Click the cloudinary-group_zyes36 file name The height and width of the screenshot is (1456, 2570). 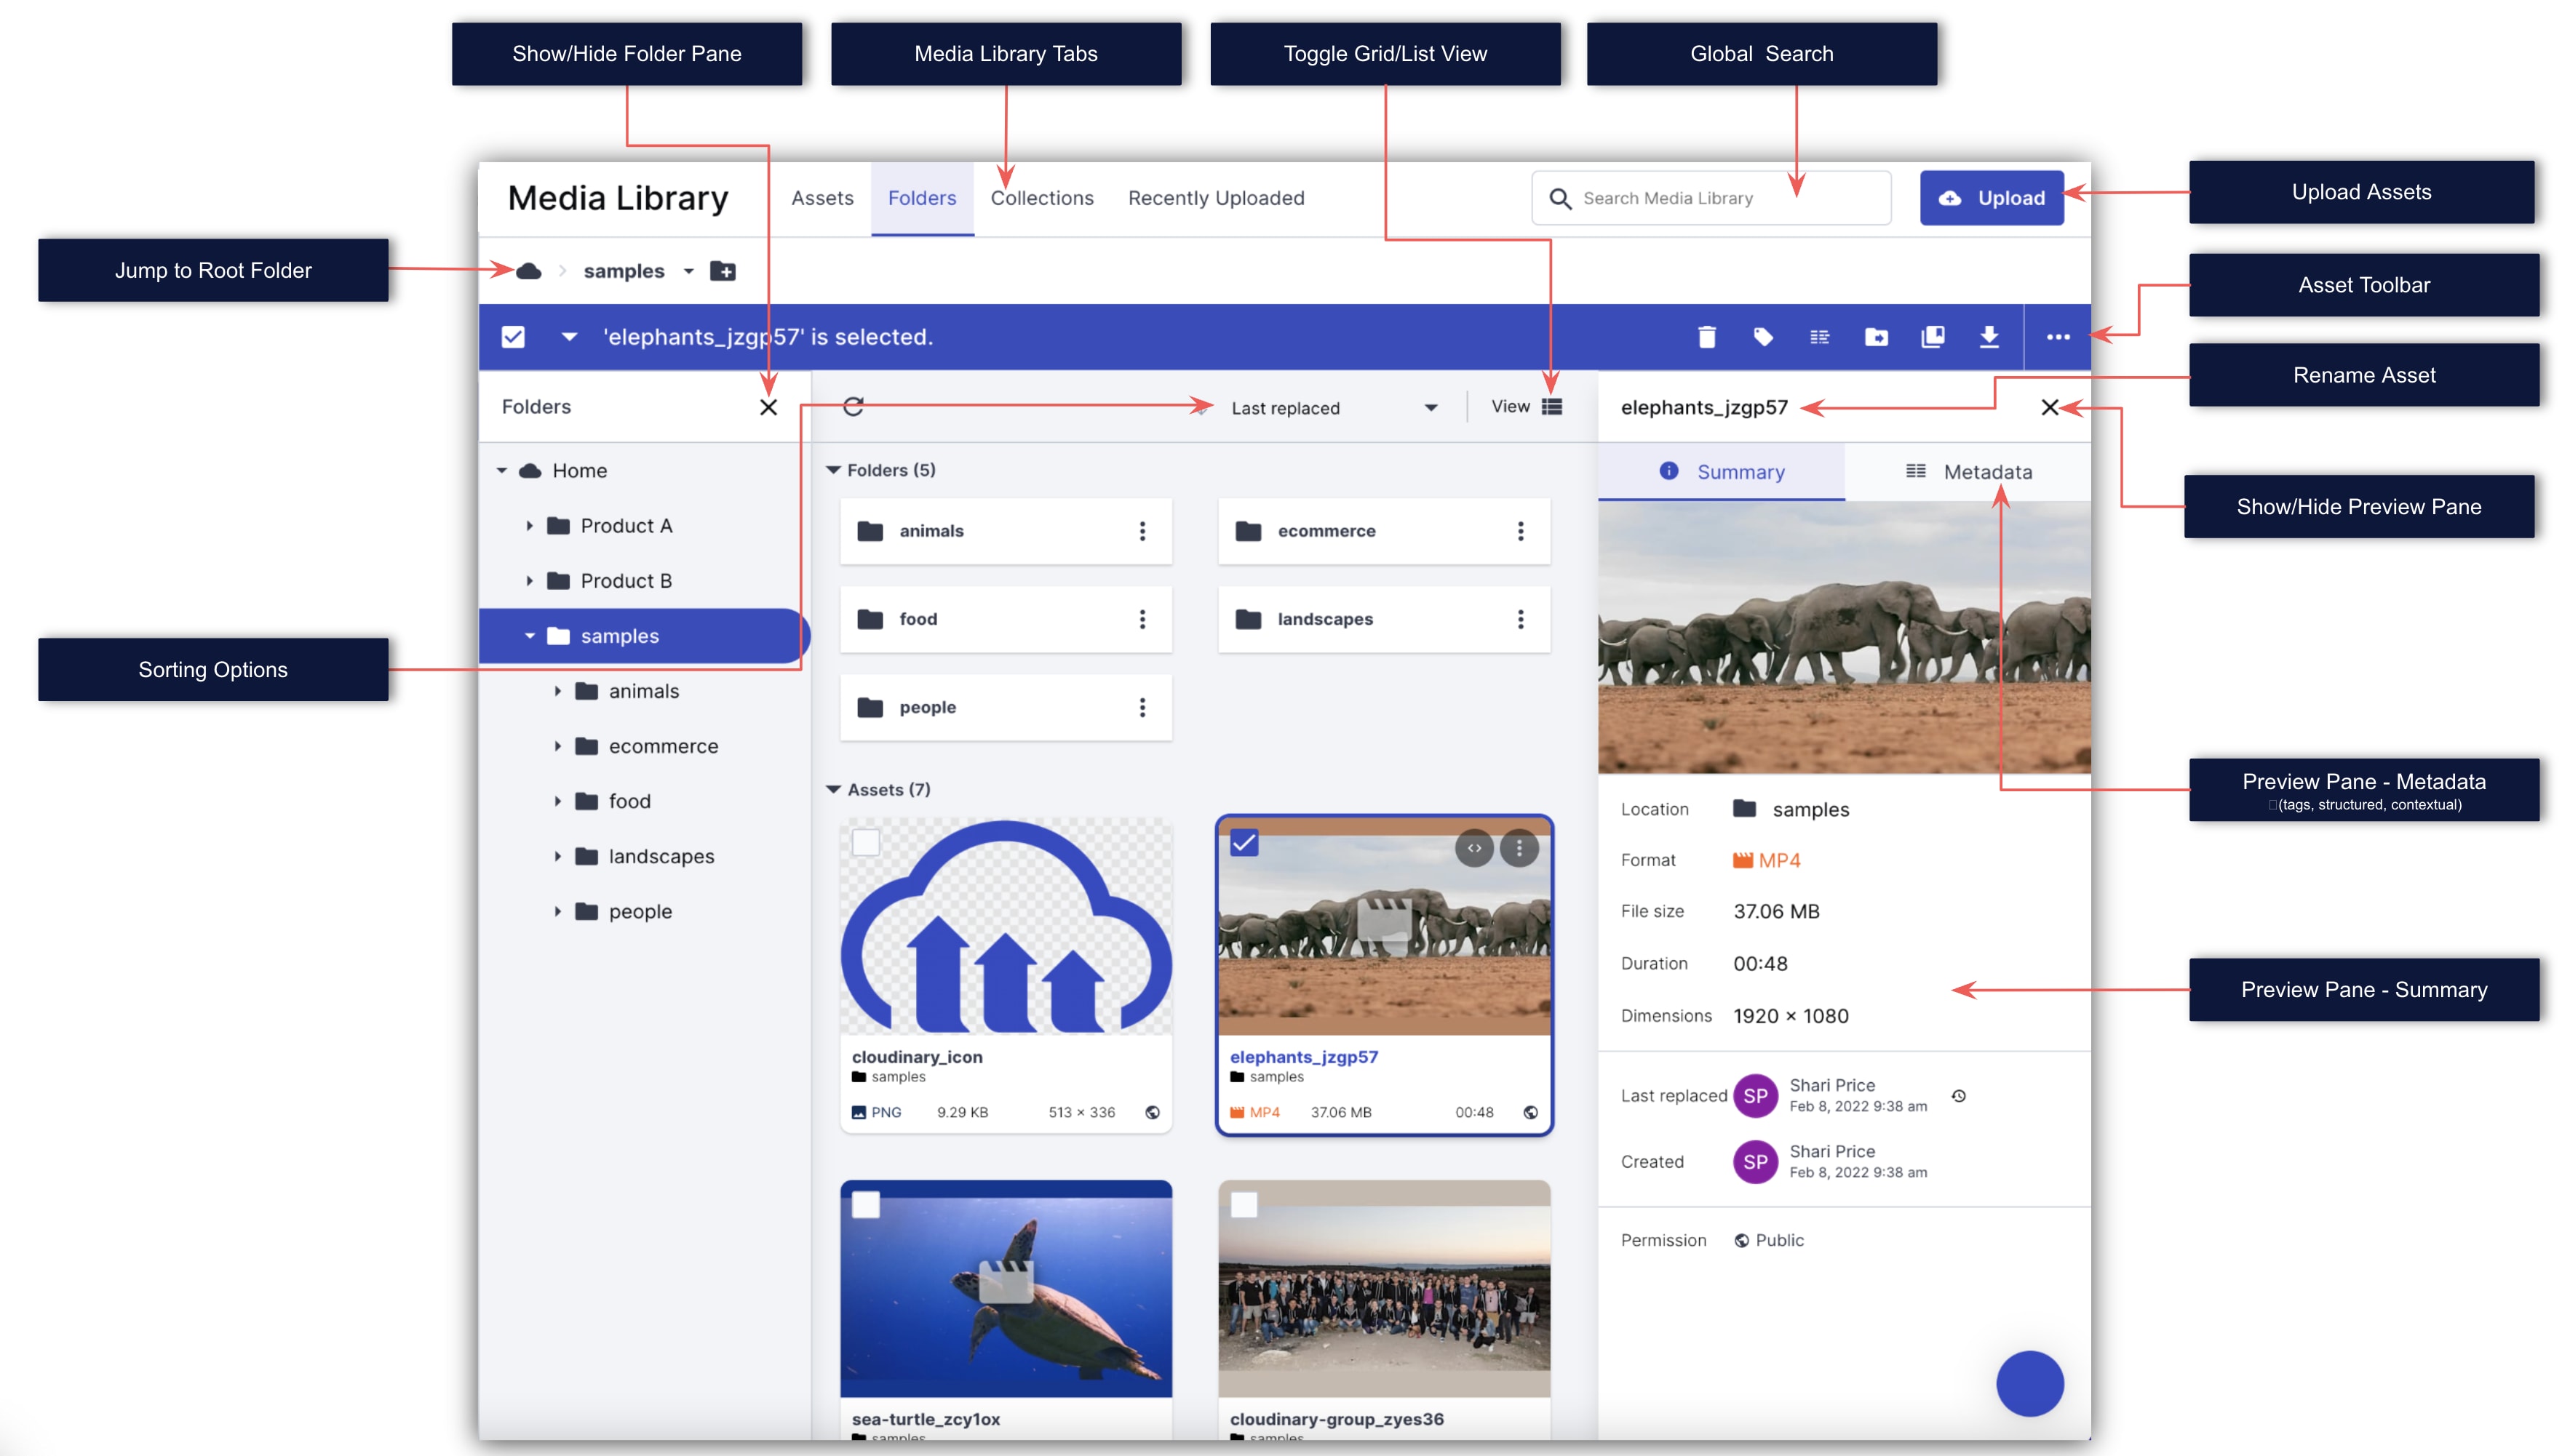pyautogui.click(x=1337, y=1419)
